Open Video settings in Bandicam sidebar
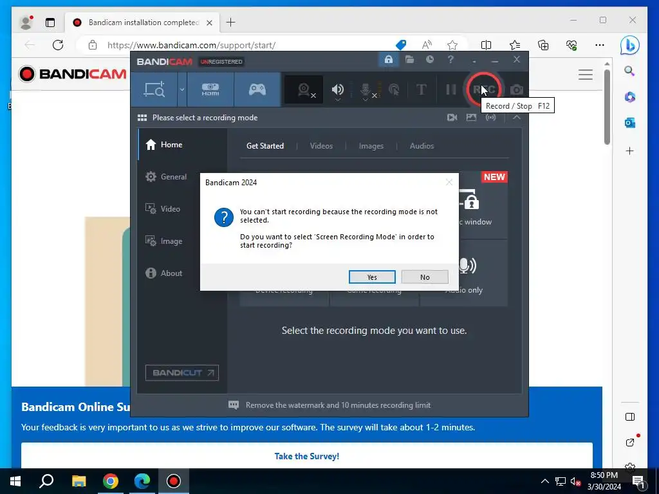Screen dimensions: 659x494 click(182, 209)
